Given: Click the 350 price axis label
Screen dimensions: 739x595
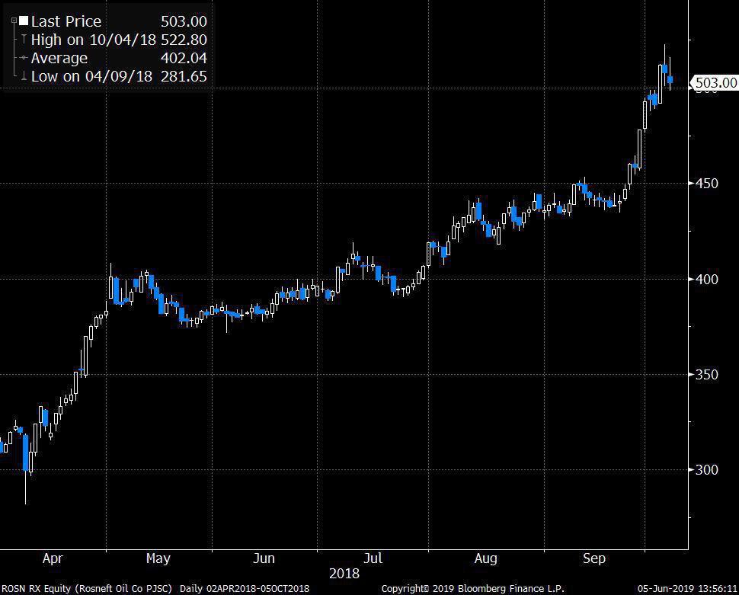Looking at the screenshot, I should click(x=707, y=375).
